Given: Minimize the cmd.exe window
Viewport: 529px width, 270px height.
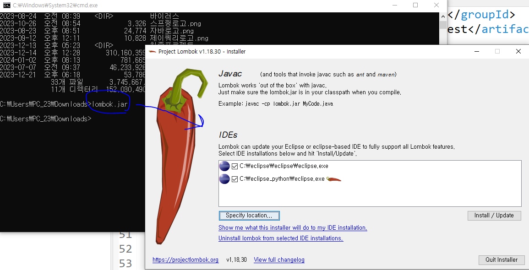Looking at the screenshot, I should pos(395,5).
